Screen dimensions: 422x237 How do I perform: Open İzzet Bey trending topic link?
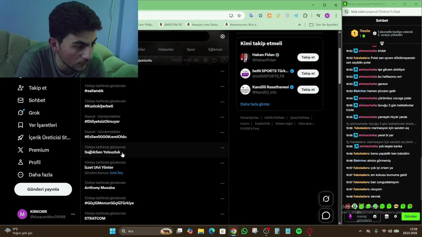(x=116, y=173)
